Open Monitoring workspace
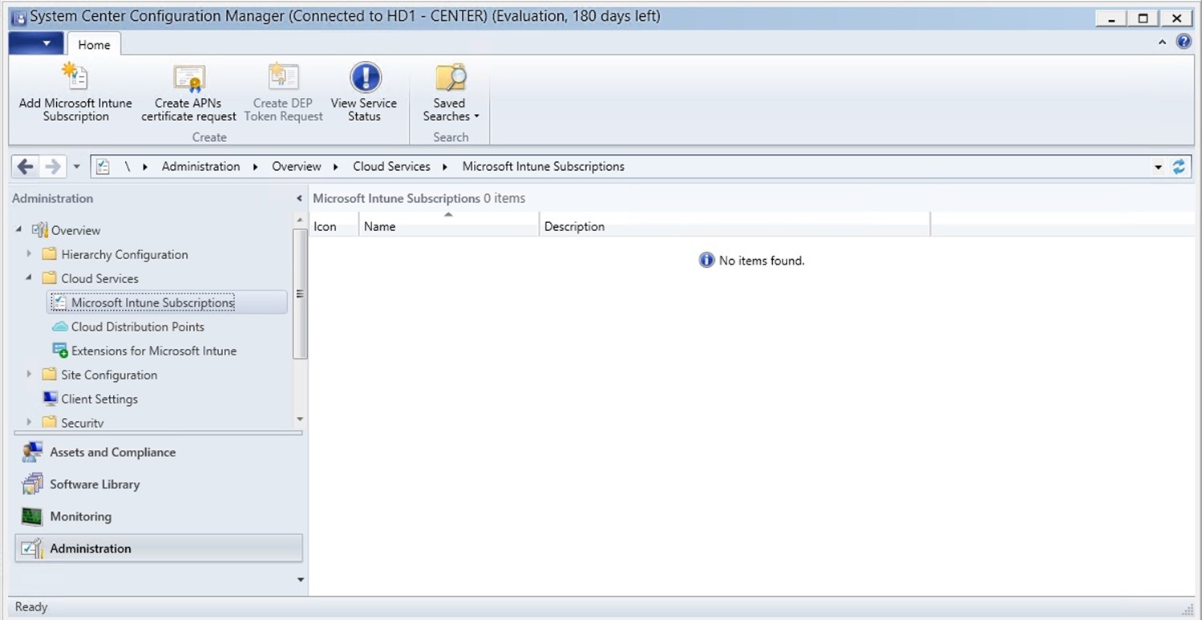 (x=159, y=517)
